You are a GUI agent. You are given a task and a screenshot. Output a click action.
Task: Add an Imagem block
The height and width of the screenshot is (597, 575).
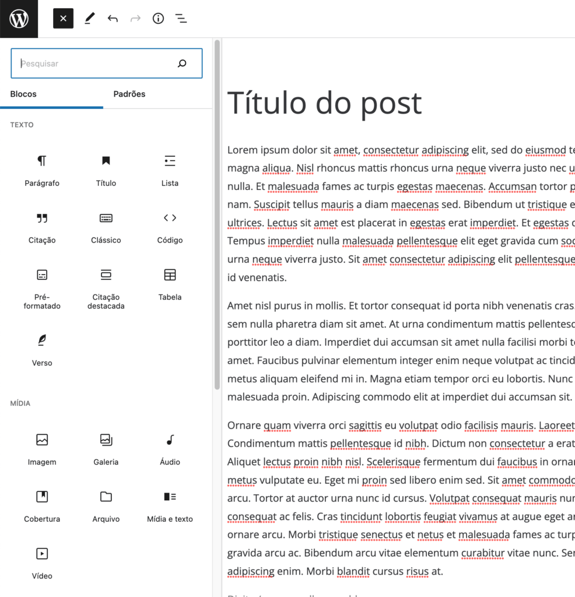[42, 448]
